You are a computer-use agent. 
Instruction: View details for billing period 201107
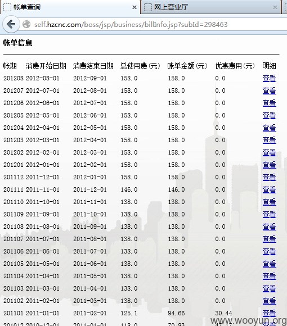(x=269, y=239)
